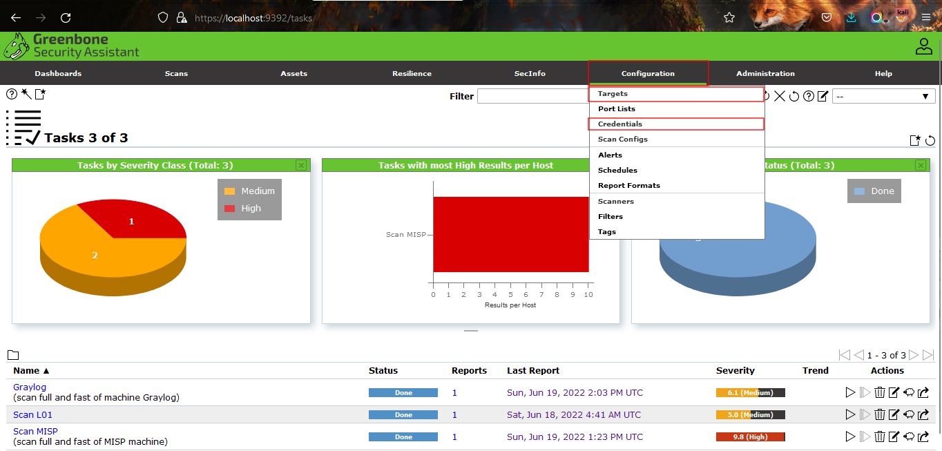Click the Filter text input field

pyautogui.click(x=532, y=97)
